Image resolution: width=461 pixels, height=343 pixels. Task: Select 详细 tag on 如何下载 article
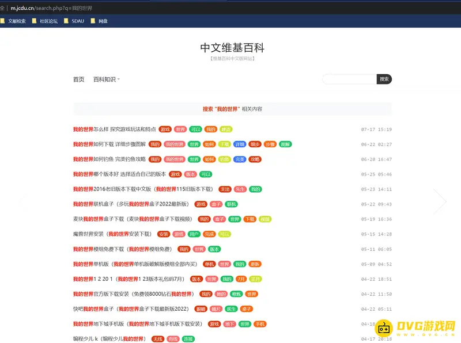tap(240, 144)
